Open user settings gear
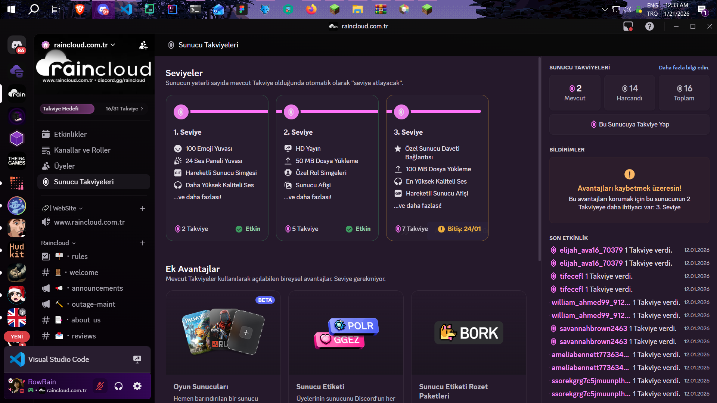 137,386
